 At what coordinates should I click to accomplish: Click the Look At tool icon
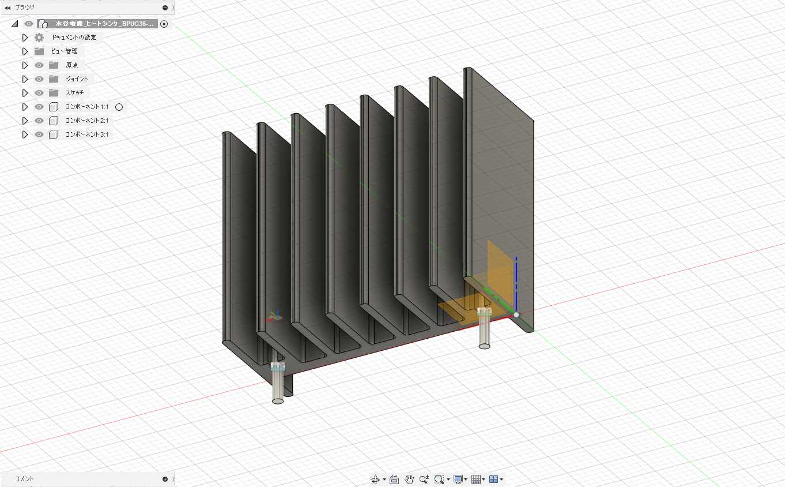[x=394, y=479]
